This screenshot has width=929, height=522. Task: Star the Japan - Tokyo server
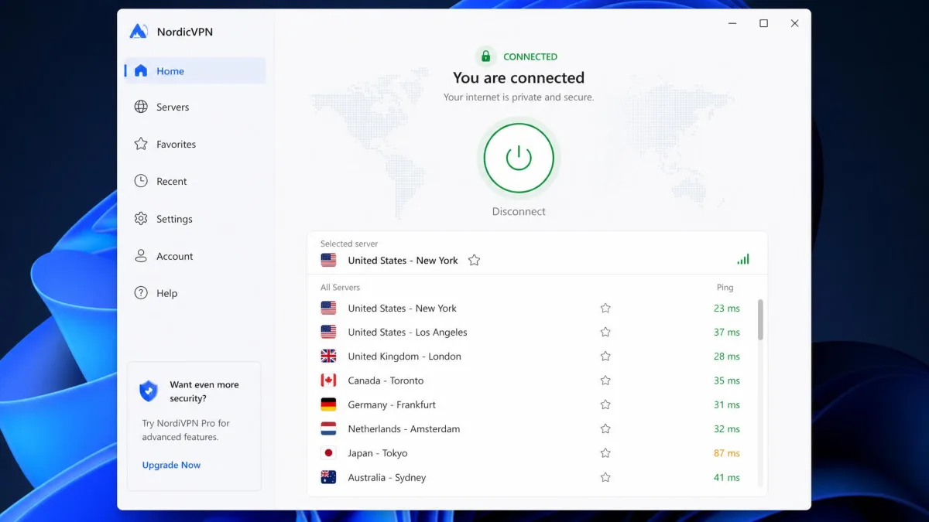point(605,453)
